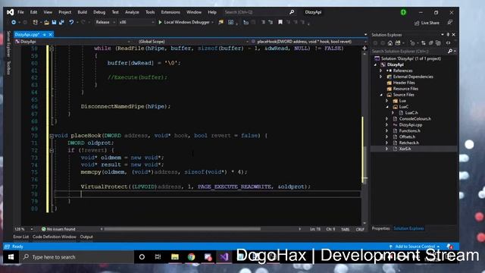Expand the References node
The height and width of the screenshot is (273, 485).
381,71
